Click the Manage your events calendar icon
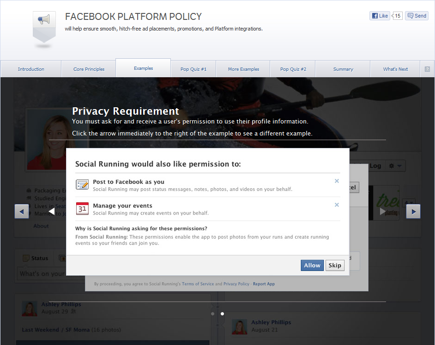The height and width of the screenshot is (345, 435). pyautogui.click(x=82, y=208)
